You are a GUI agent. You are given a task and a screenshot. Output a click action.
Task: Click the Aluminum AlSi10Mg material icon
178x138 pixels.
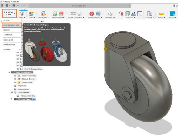click(18, 96)
